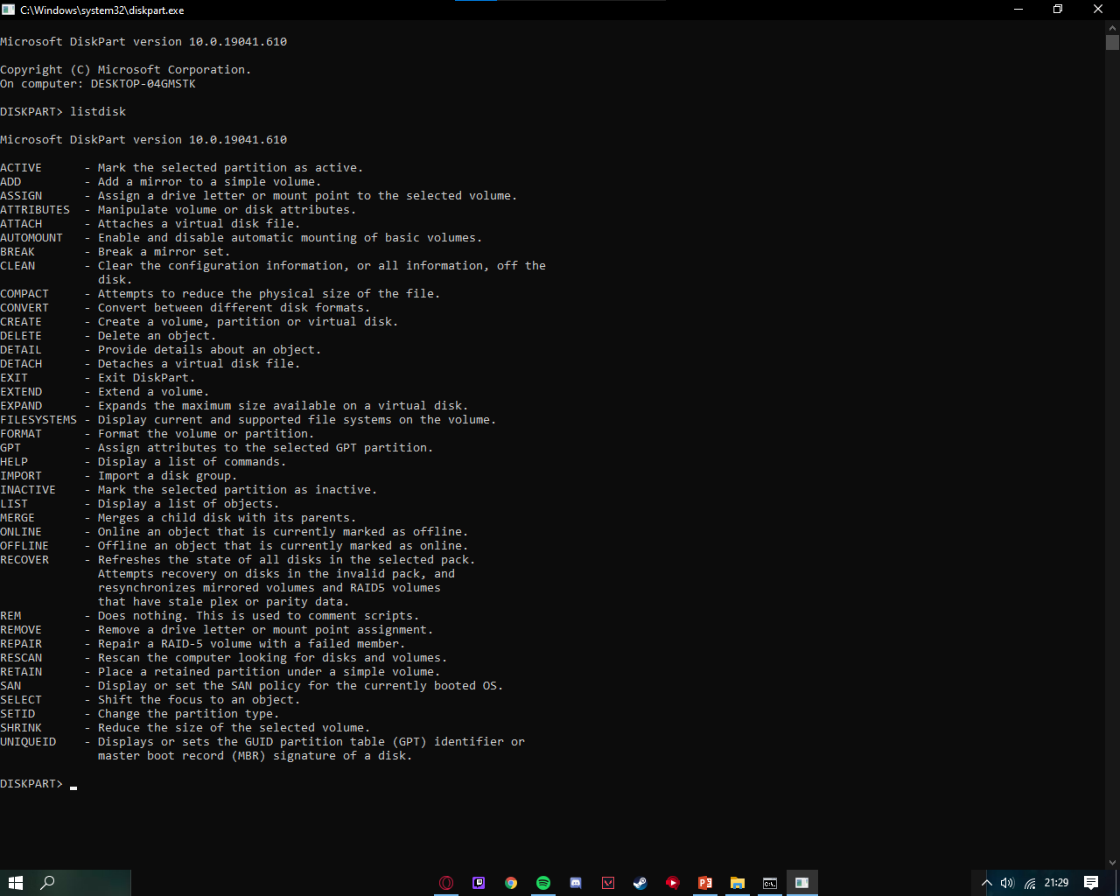Click the CREATE command name
The image size is (1120, 896).
tap(21, 322)
